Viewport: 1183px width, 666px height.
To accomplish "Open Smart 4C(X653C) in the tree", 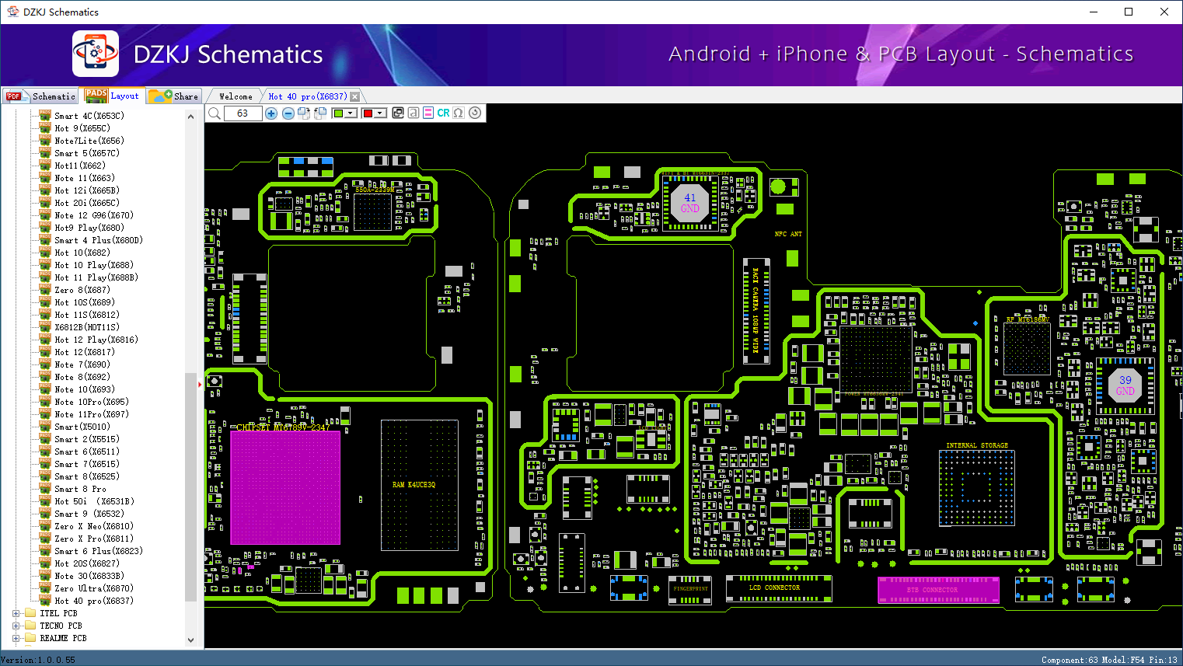I will 89,116.
